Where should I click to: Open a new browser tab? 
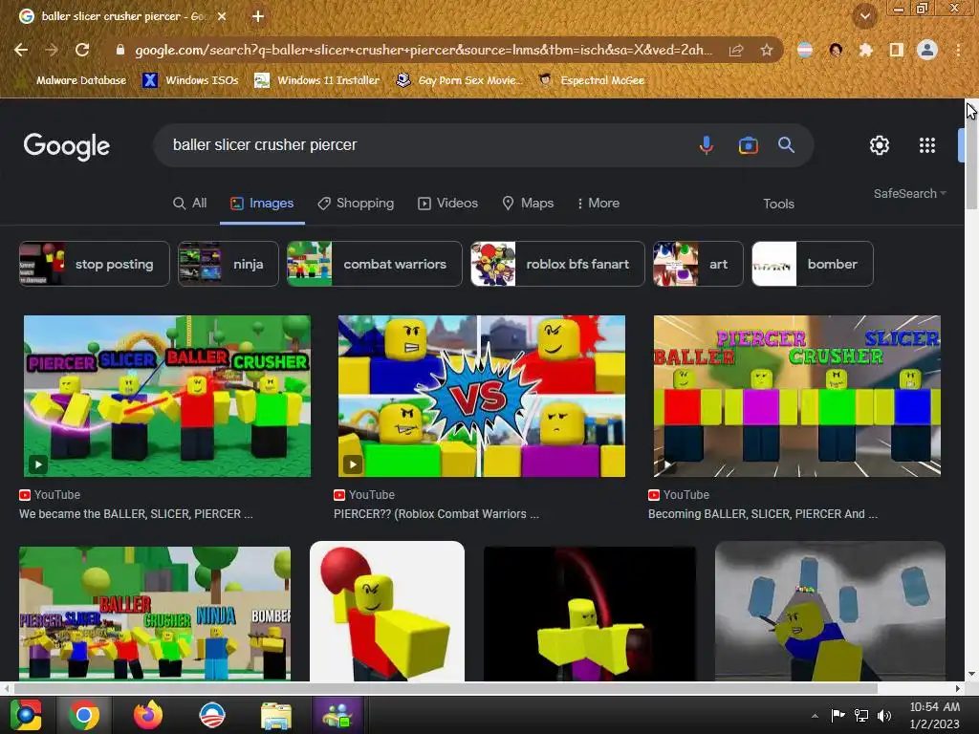coord(258,16)
